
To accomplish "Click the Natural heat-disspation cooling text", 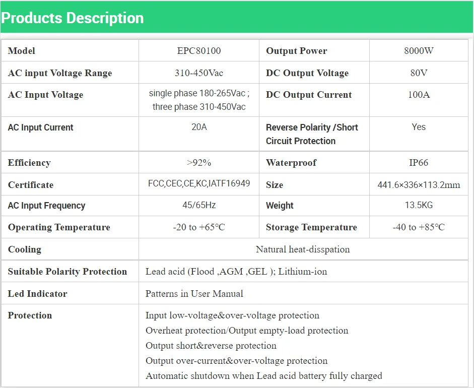I will [x=303, y=249].
